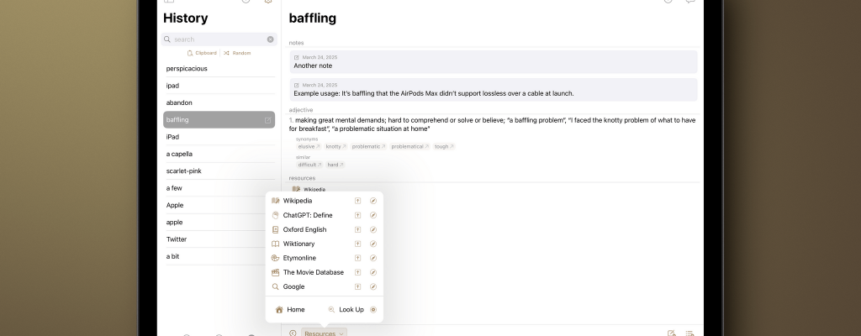The image size is (861, 336).
Task: Edit note icon on baffling history row
Action: point(267,120)
